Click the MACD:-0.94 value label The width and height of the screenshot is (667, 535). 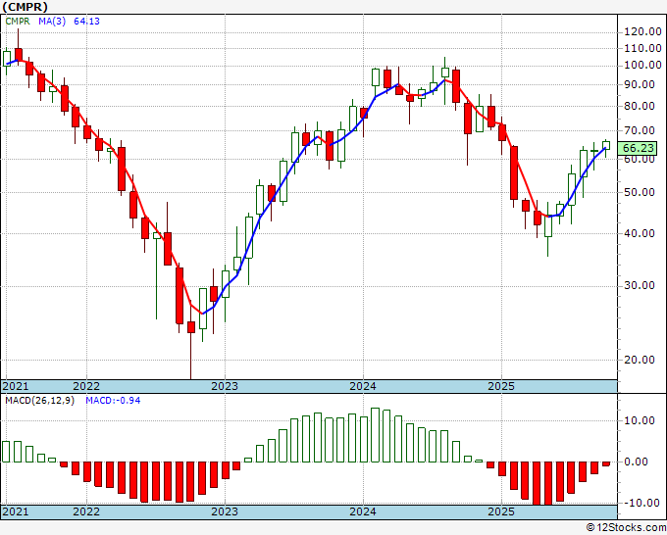[113, 401]
